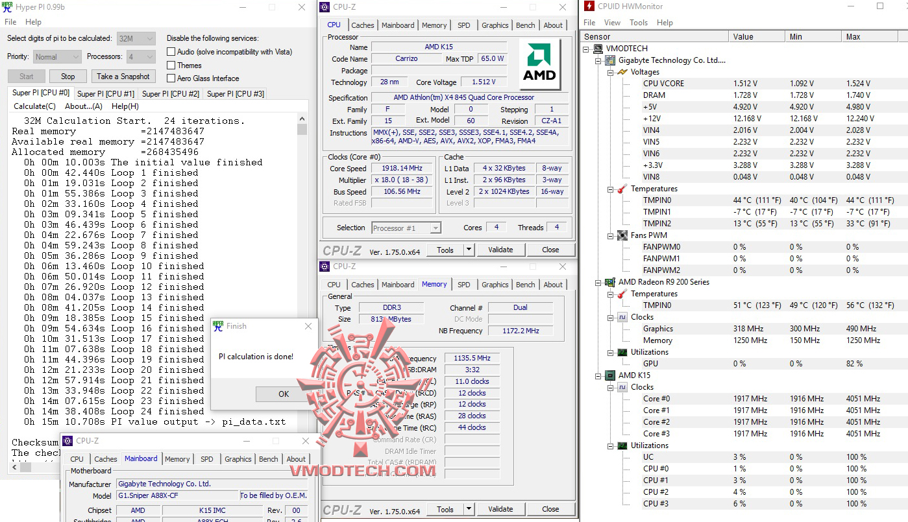The image size is (908, 522).
Task: Collapse the AMD Radeon R9 200 Series node
Action: pyautogui.click(x=598, y=282)
